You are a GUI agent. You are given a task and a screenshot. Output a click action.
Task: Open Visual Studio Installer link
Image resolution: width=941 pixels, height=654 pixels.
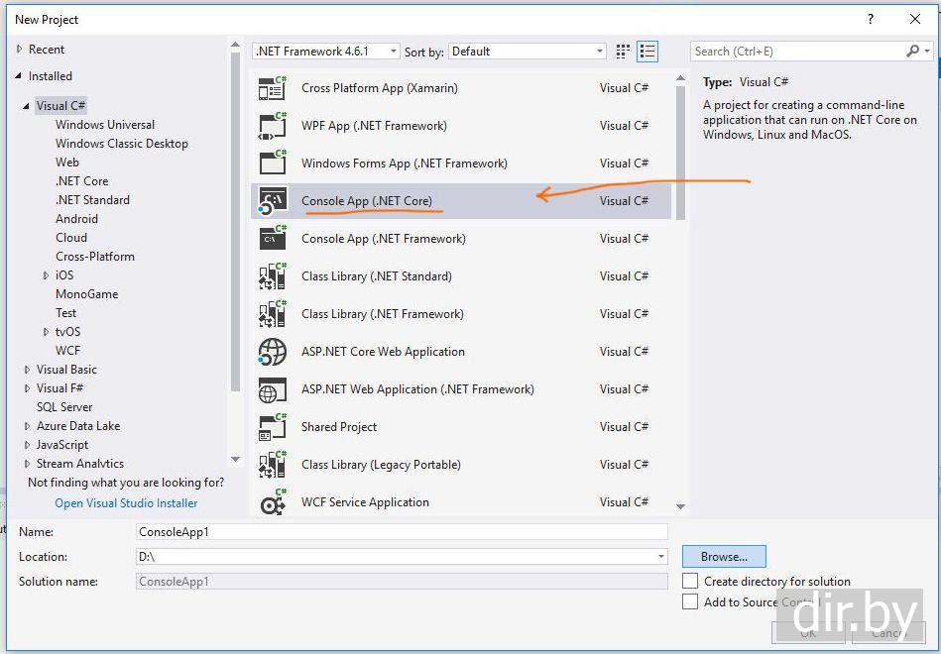pyautogui.click(x=126, y=503)
